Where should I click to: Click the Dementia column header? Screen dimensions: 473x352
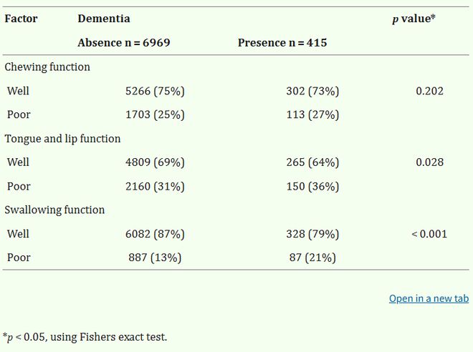(104, 19)
